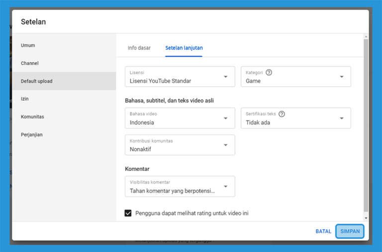
Task: Click the BATAL button
Action: (x=323, y=231)
